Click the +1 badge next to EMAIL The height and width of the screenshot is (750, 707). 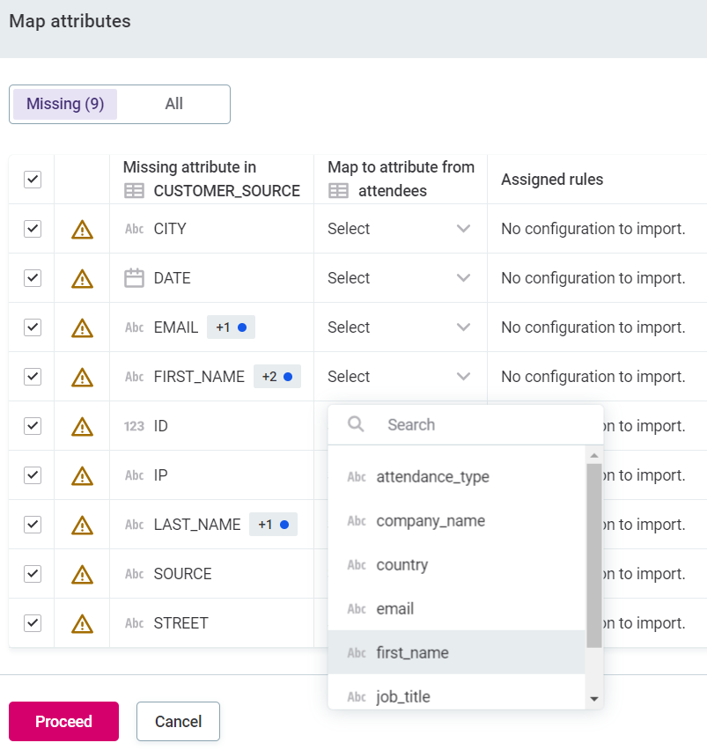click(x=231, y=327)
